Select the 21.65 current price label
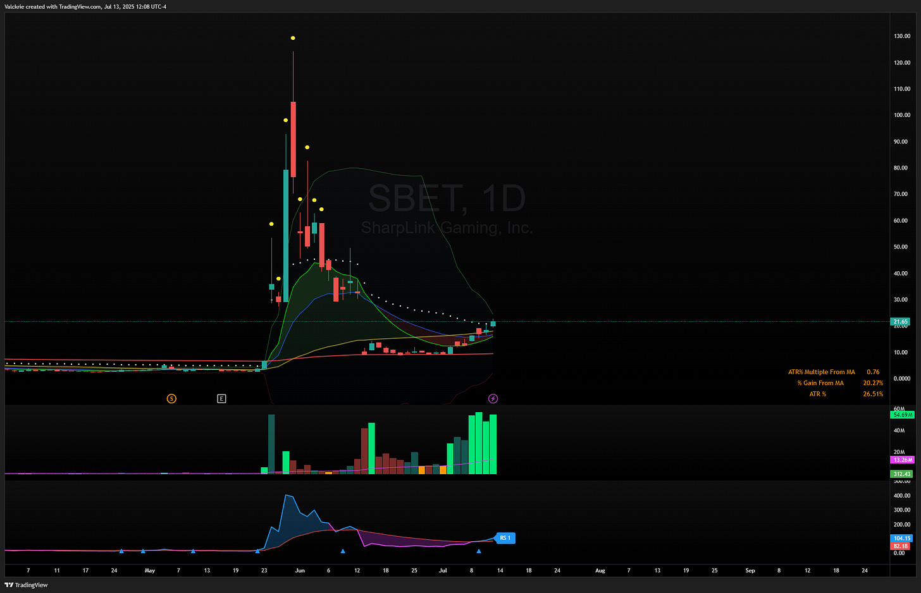Image resolution: width=921 pixels, height=593 pixels. (x=901, y=322)
